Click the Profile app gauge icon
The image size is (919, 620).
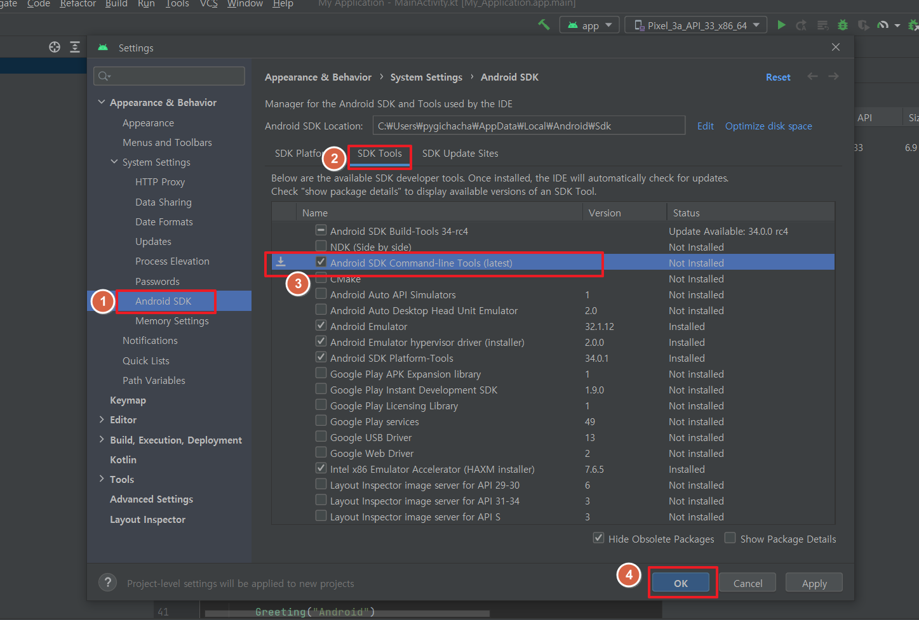pos(883,25)
